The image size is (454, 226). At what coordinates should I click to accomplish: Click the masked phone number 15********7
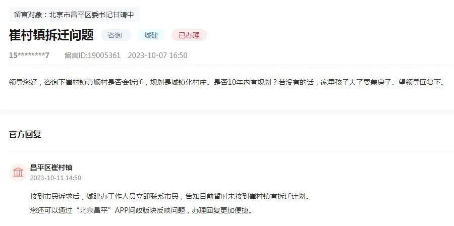click(x=29, y=55)
